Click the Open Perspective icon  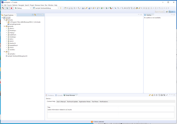tap(167, 12)
